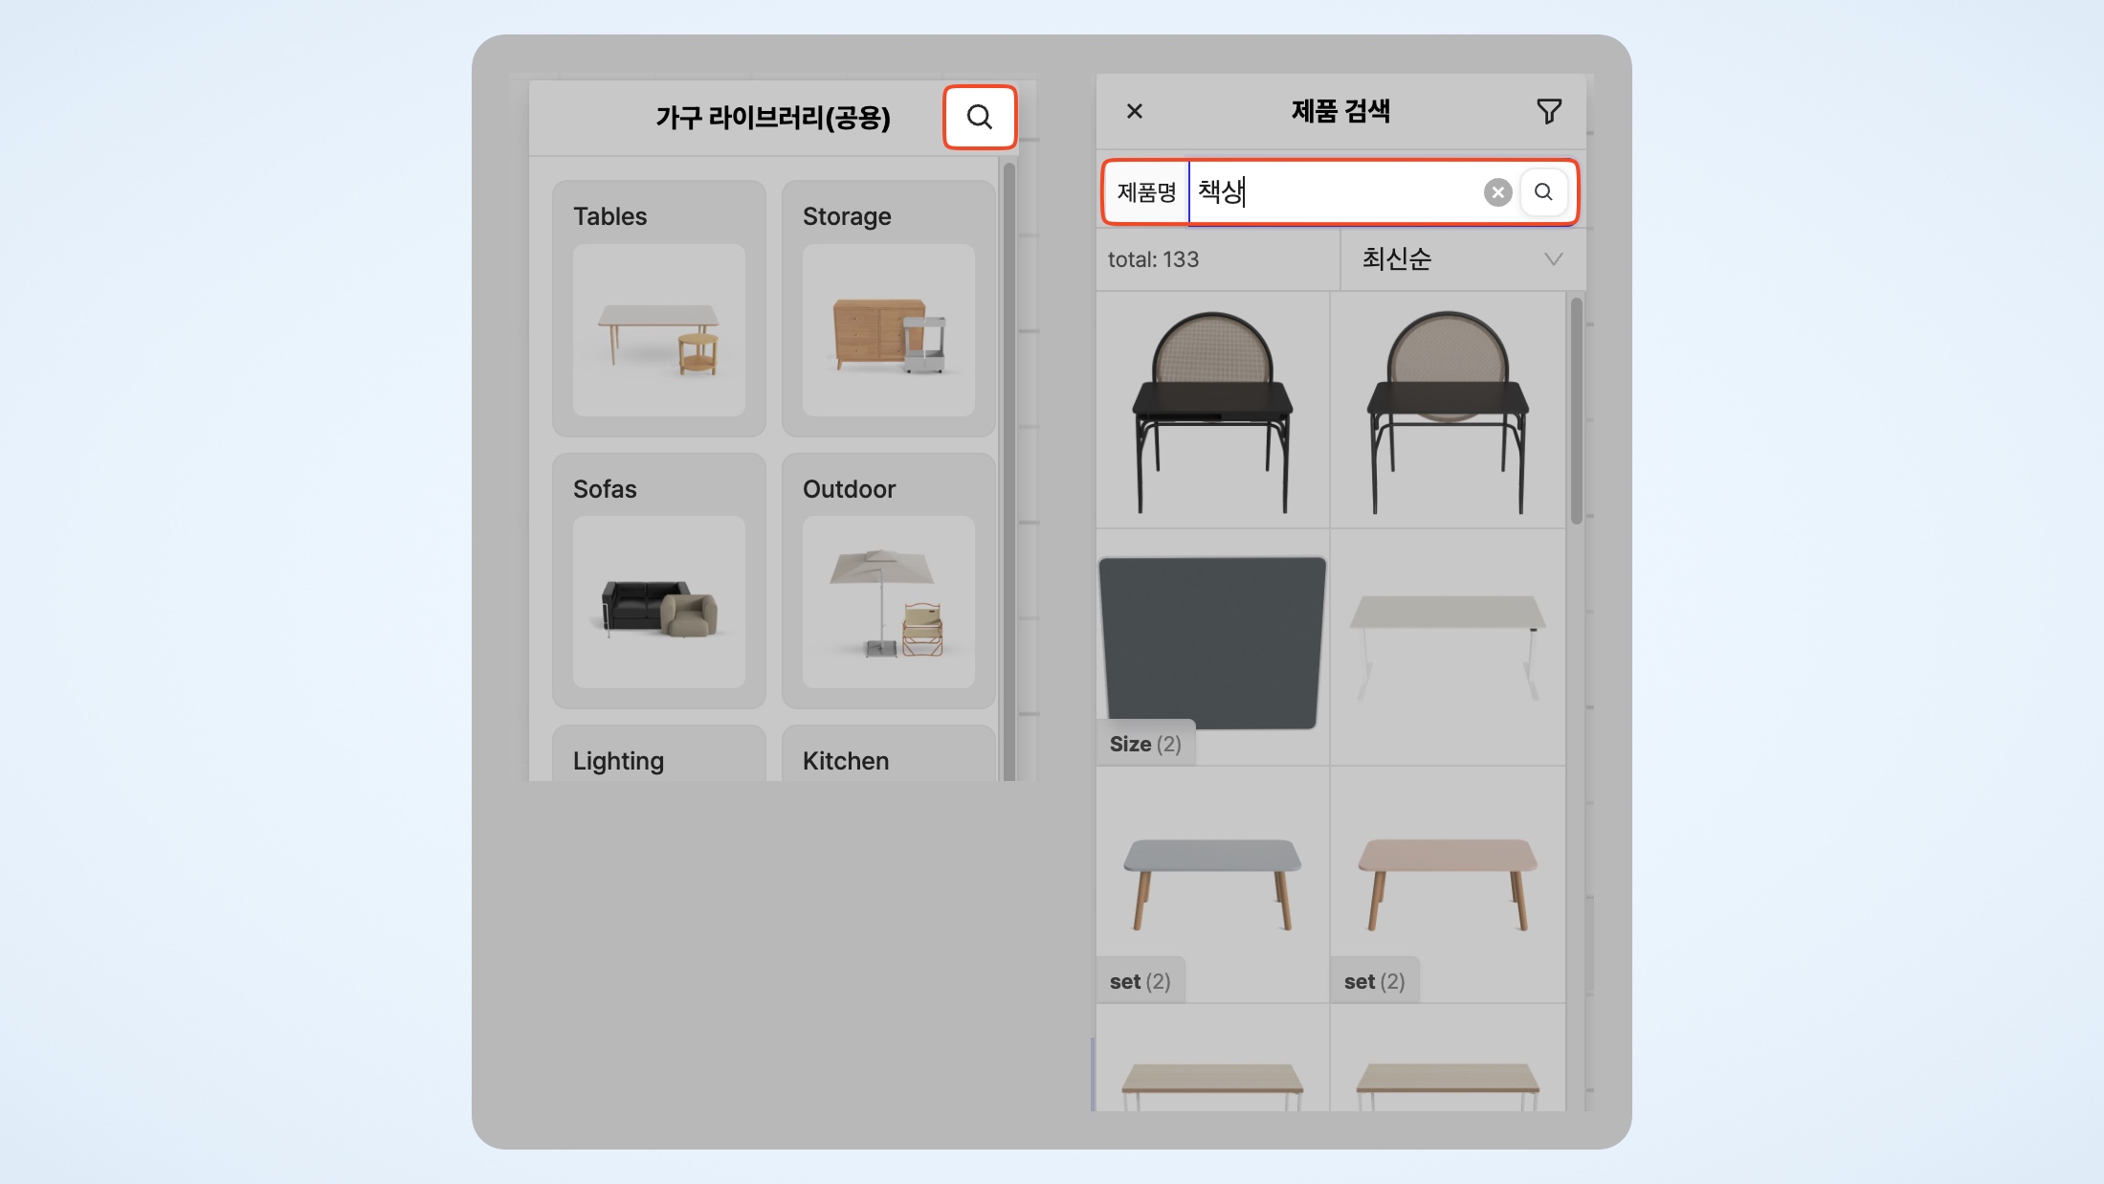Select the Lighting category
The height and width of the screenshot is (1184, 2104).
click(659, 754)
